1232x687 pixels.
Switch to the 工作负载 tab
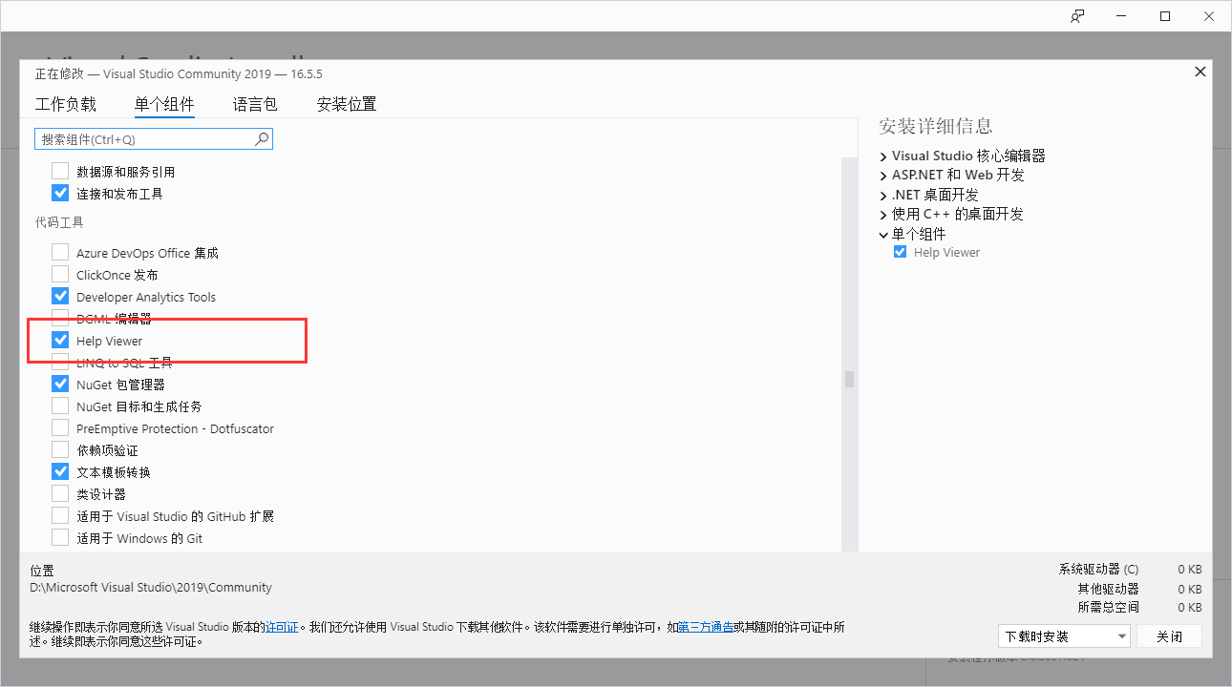point(66,105)
